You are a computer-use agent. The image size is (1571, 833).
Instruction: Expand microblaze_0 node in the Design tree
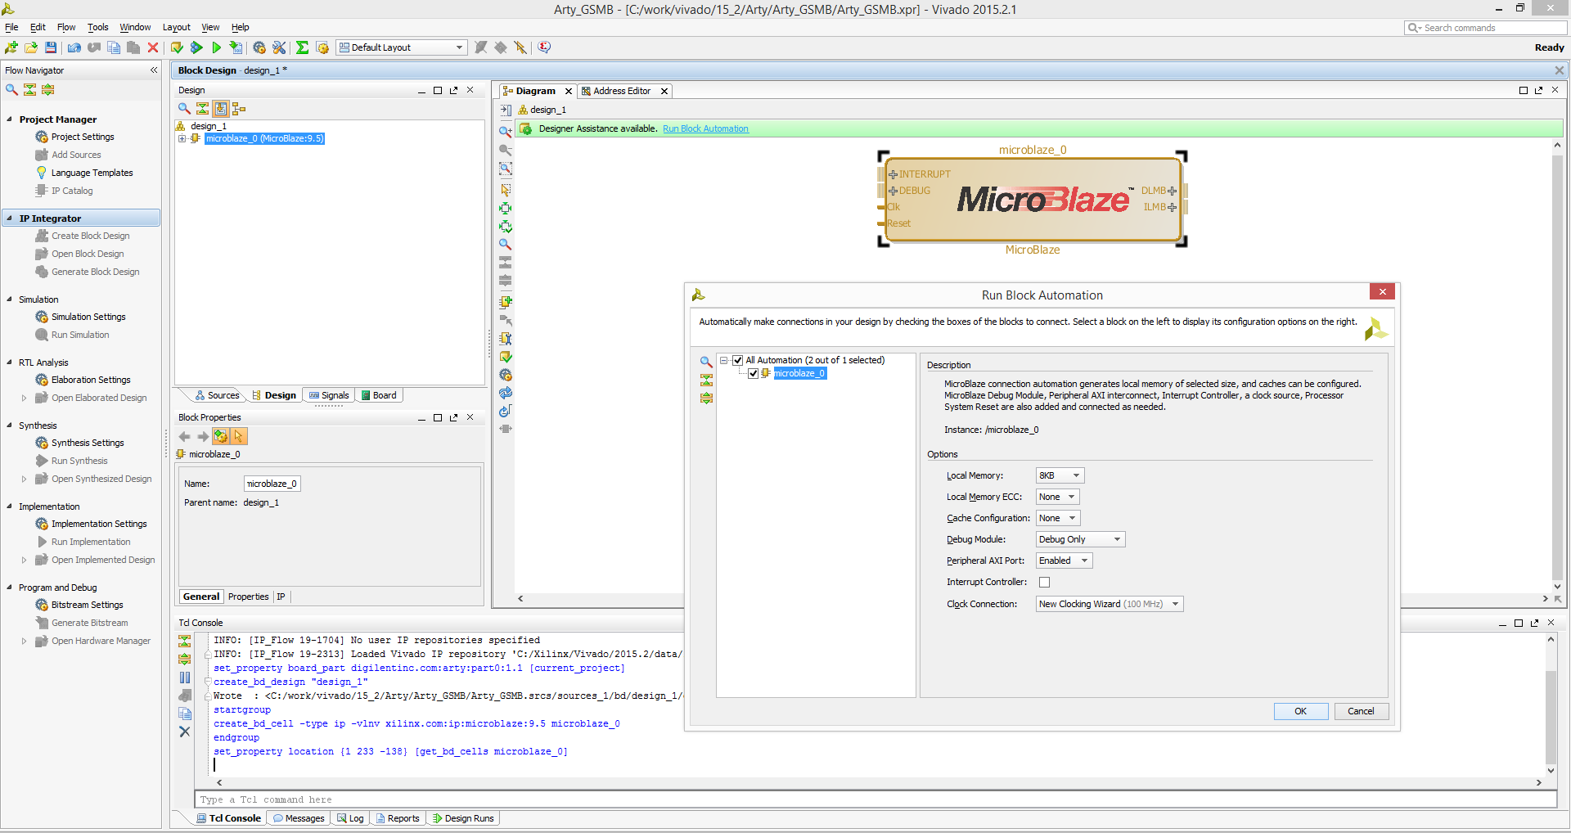pyautogui.click(x=182, y=138)
